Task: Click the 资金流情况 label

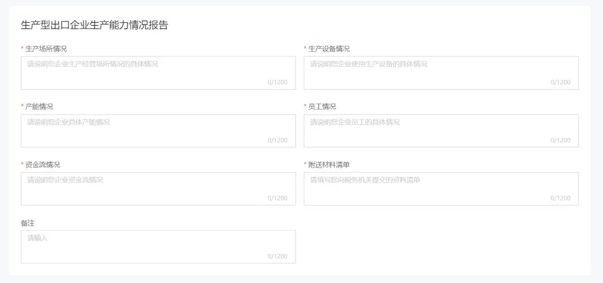Action: tap(42, 165)
